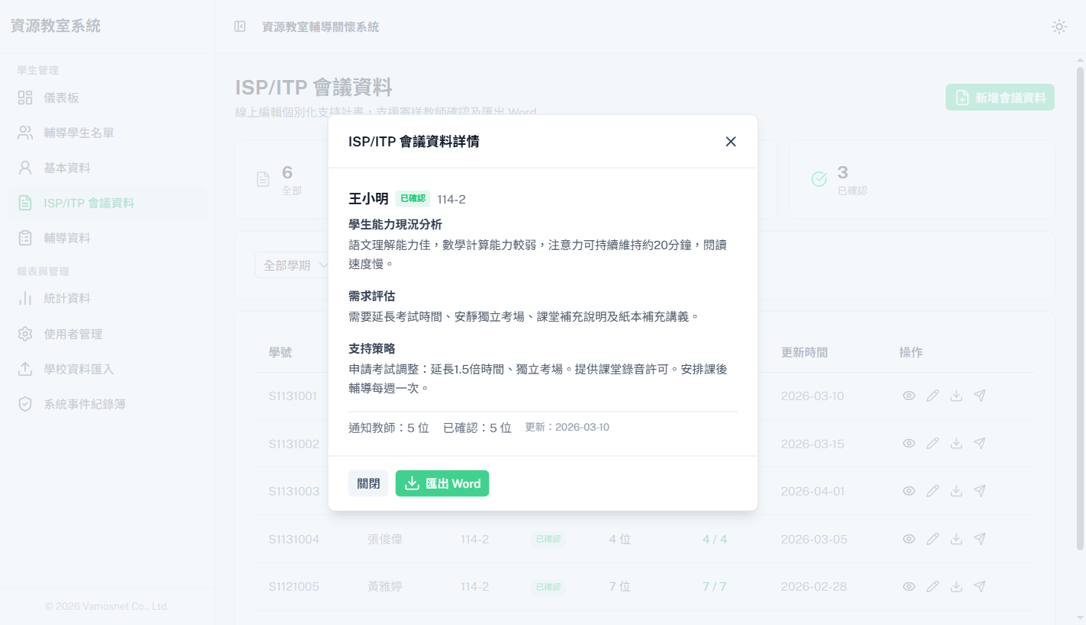This screenshot has height=625, width=1086.
Task: Send icon for row updated 2026-03-15
Action: point(980,444)
